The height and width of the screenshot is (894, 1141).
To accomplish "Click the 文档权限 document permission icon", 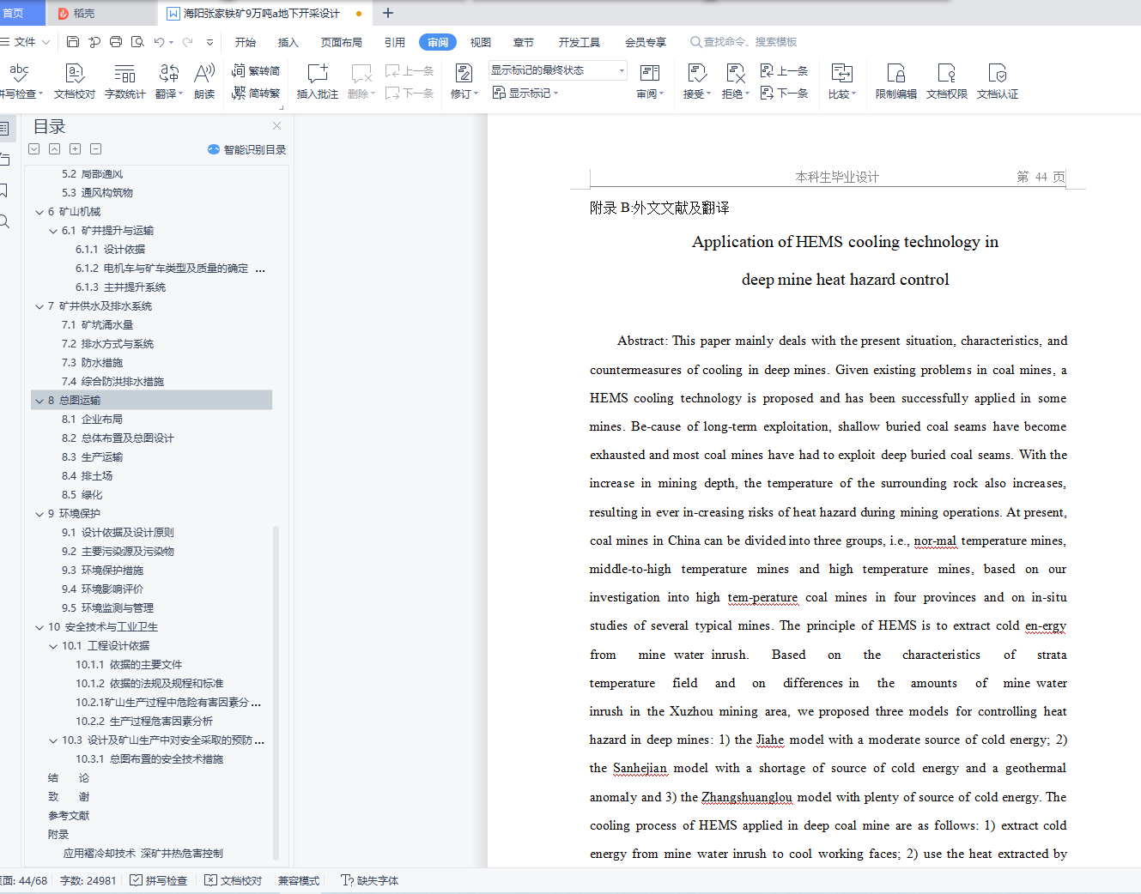I will [x=947, y=82].
